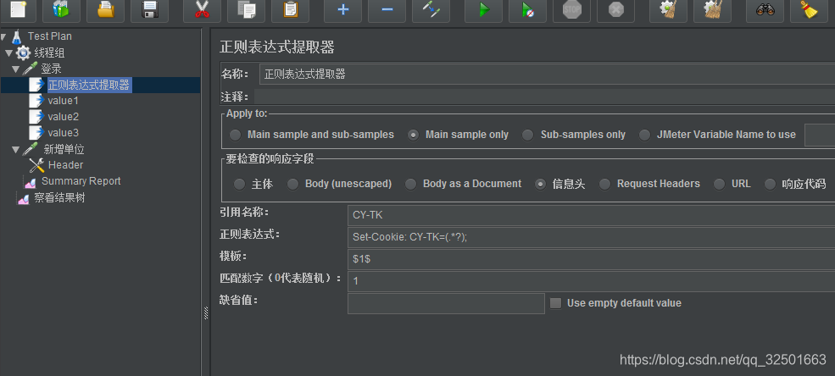Save the test plan with the floppy icon

tap(150, 10)
